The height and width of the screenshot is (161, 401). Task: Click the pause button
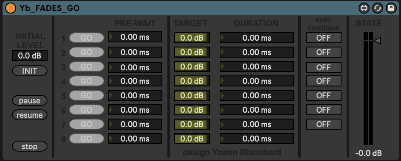point(30,100)
